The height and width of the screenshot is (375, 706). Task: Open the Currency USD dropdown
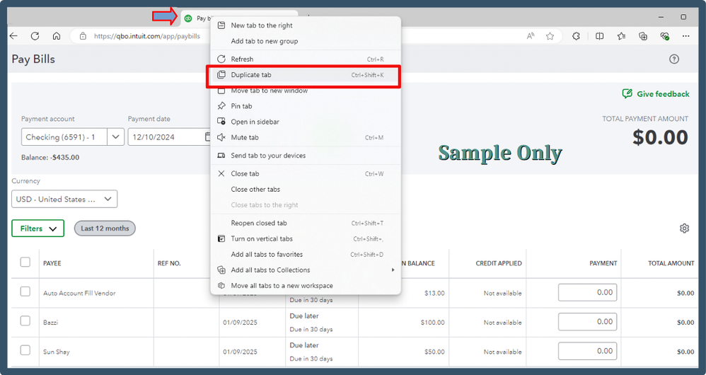64,199
